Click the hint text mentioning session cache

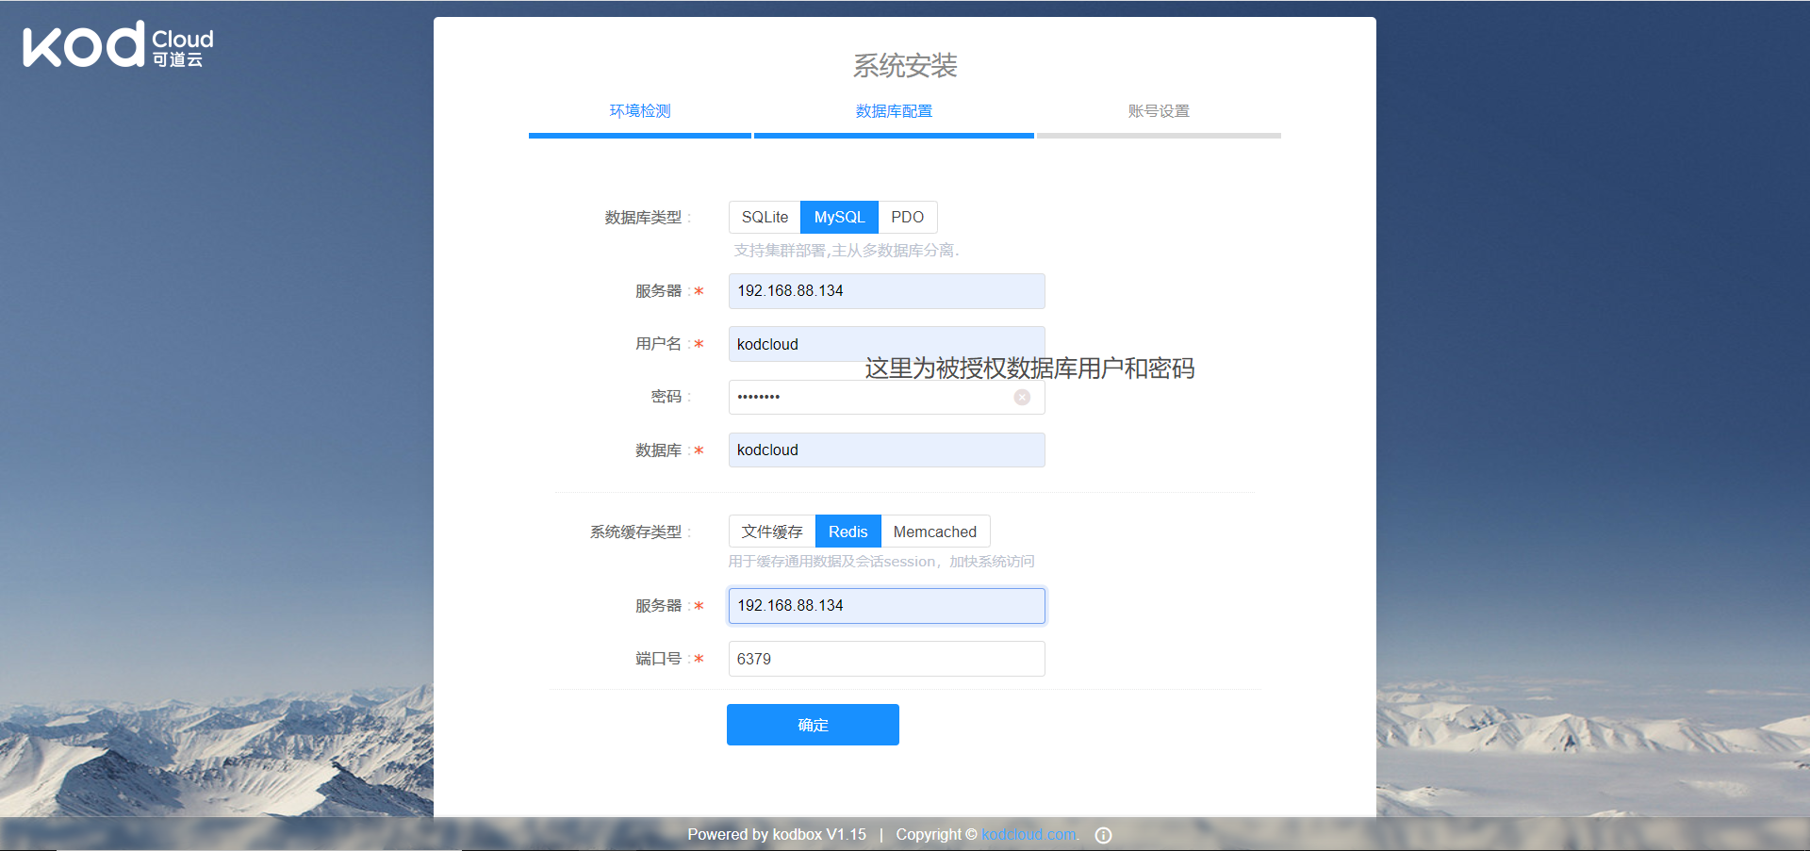click(881, 562)
